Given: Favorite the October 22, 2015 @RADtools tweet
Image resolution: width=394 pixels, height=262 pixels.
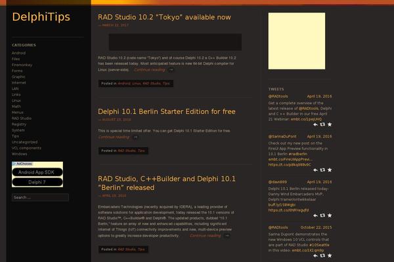Looking at the screenshot, I should [x=330, y=255].
